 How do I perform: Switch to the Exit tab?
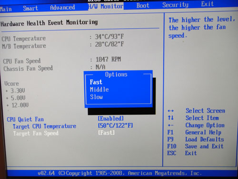point(208,4)
